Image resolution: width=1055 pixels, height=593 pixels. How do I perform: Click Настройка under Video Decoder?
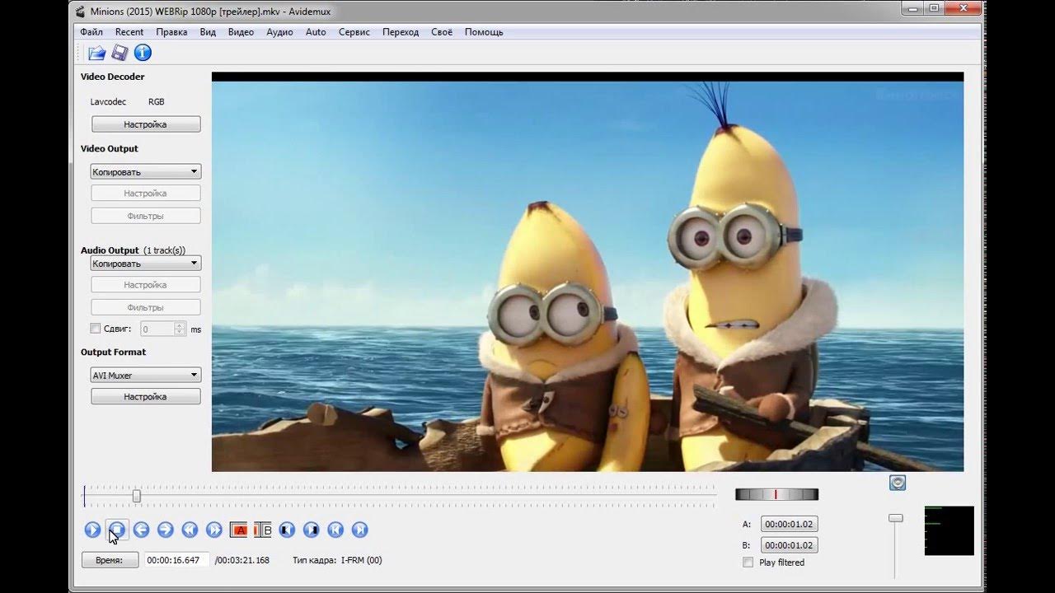pos(146,124)
